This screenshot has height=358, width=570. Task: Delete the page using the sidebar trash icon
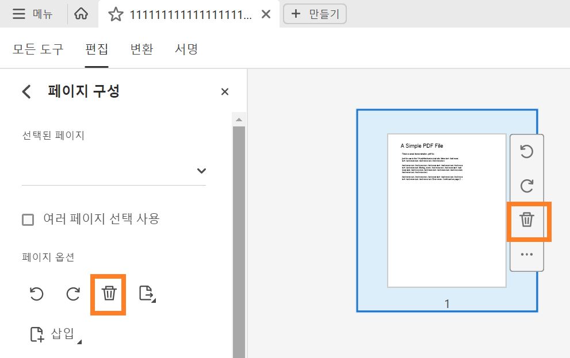coord(108,294)
